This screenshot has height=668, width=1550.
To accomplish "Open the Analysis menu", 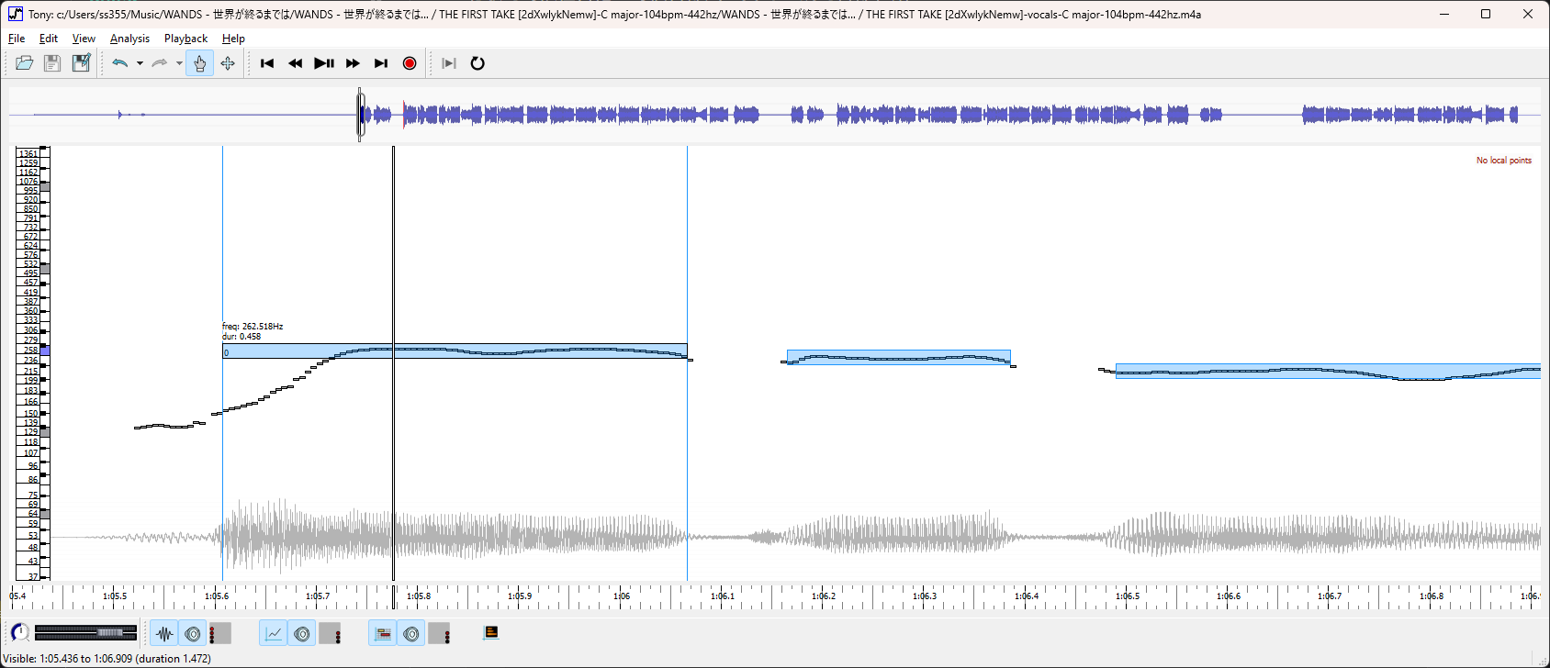I will 129,39.
